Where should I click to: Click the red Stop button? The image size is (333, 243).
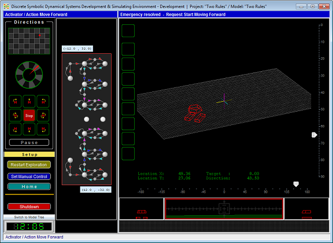tap(29, 116)
